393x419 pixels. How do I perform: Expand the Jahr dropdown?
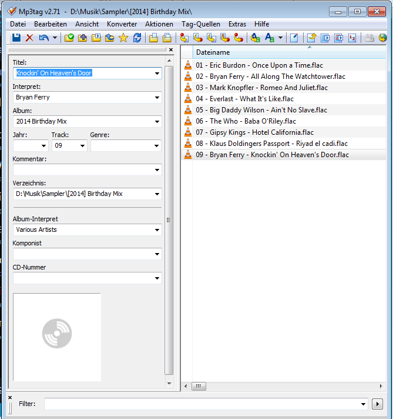click(43, 145)
